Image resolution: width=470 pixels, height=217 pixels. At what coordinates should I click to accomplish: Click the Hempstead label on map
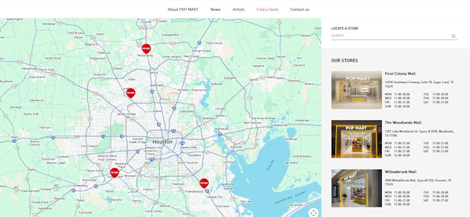(29, 68)
